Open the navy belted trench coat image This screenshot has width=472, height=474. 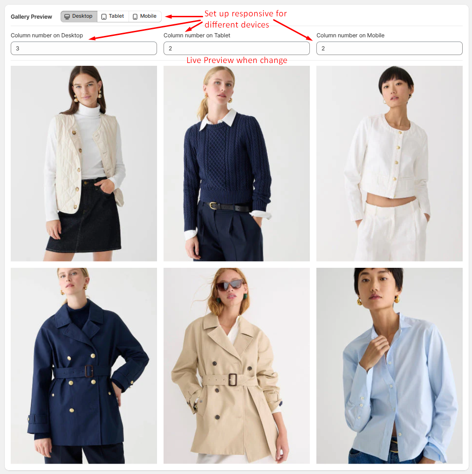point(84,366)
